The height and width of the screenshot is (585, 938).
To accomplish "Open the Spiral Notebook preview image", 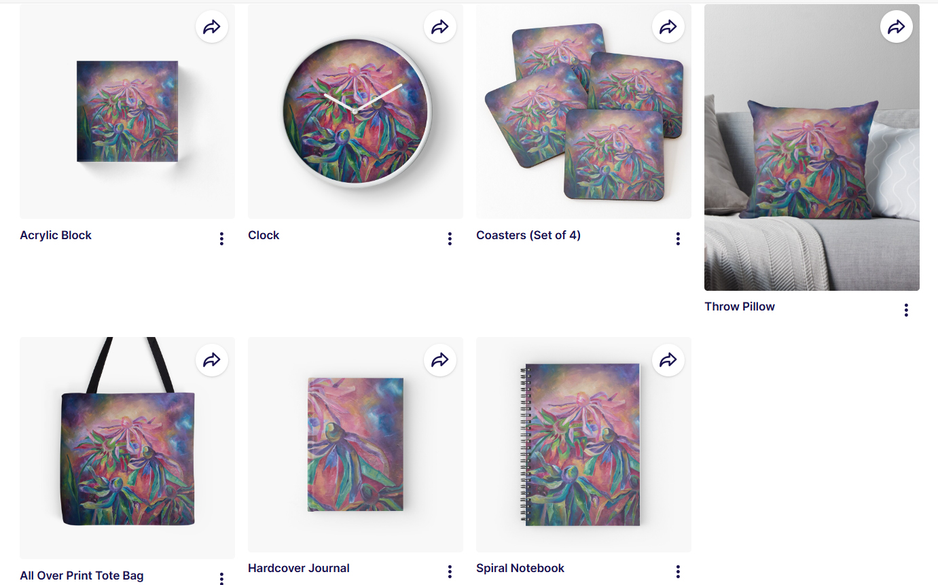I will (x=583, y=444).
